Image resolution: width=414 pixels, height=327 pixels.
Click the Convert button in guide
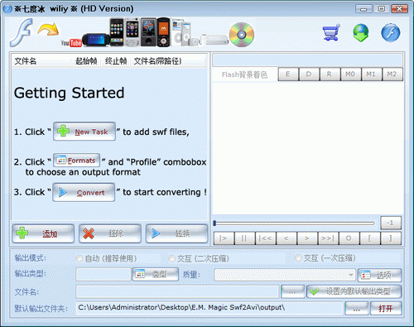click(84, 192)
